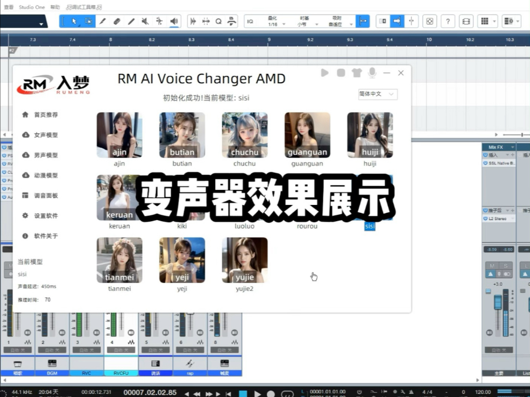This screenshot has width=530, height=397.
Task: Select the Arrow tool in Studio One toolbar
Action: [74, 21]
